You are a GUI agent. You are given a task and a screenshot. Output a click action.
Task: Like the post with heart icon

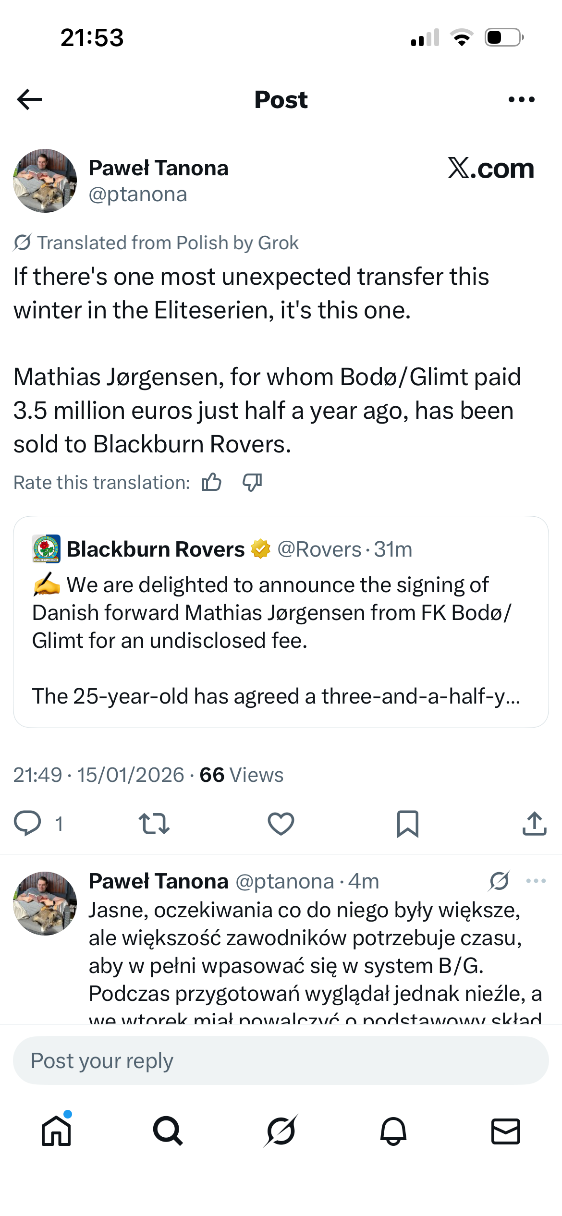pos(281,824)
